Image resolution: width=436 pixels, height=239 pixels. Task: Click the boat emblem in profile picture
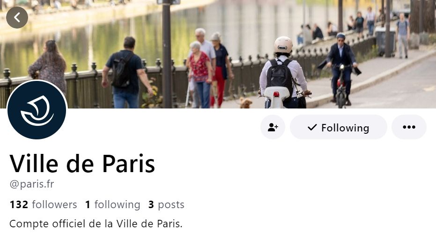[x=37, y=110]
